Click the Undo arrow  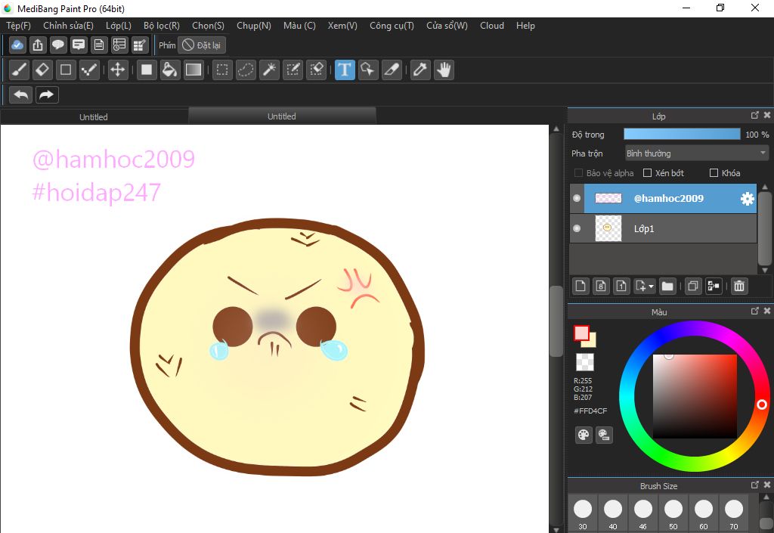[20, 95]
